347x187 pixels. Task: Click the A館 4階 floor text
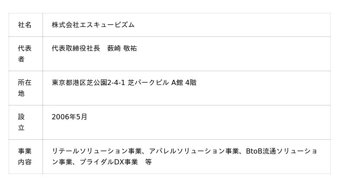coord(184,82)
